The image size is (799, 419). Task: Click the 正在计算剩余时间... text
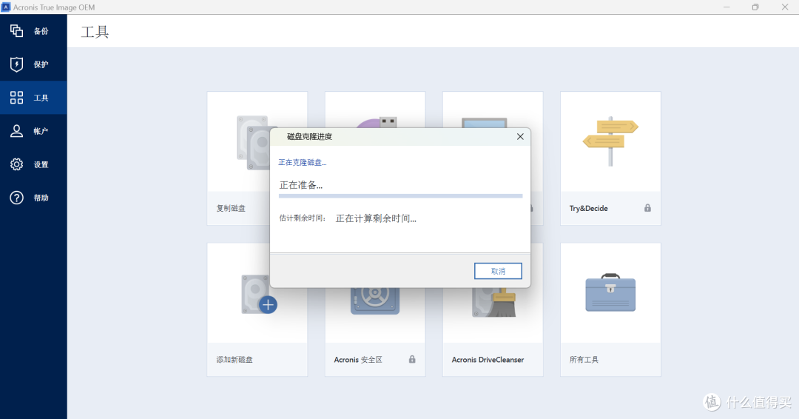[376, 218]
